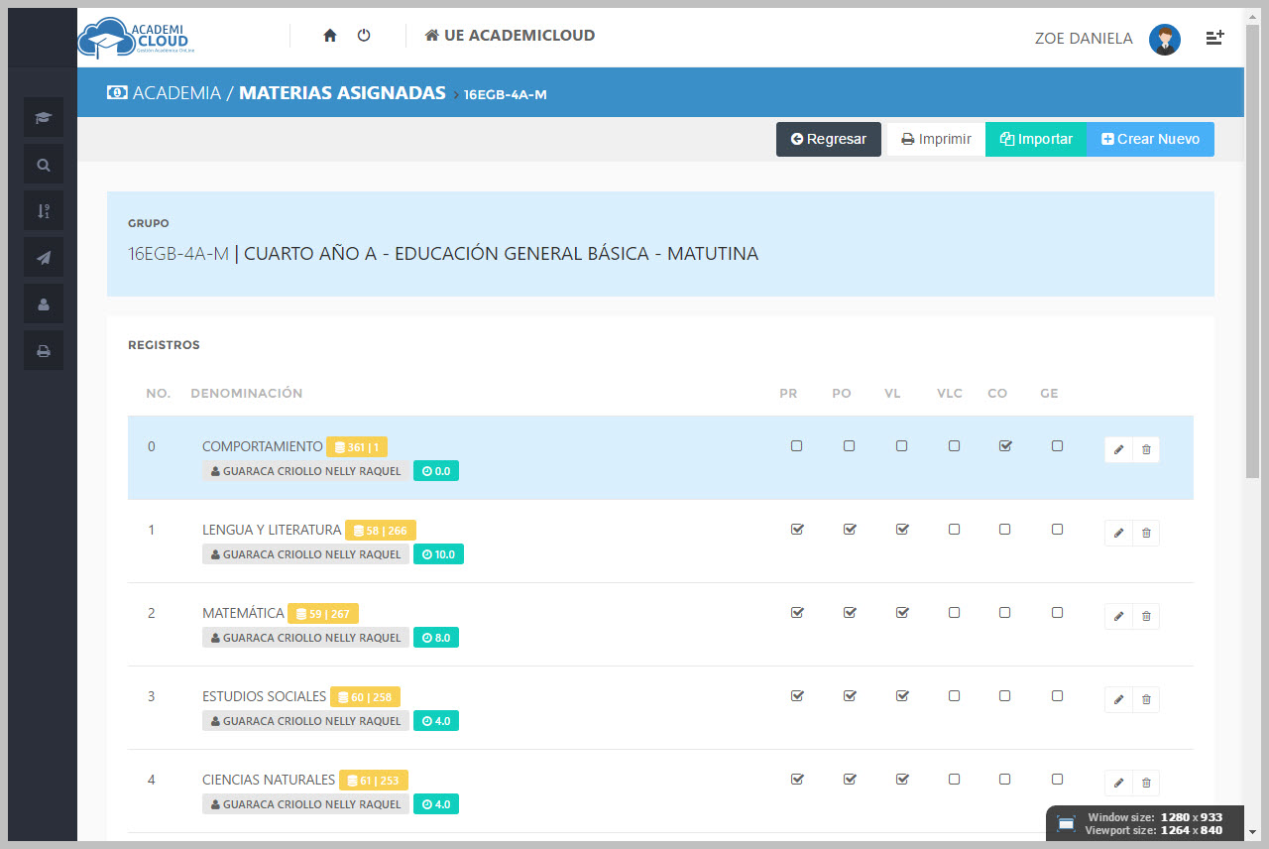Screen dimensions: 1269x849
Task: Toggle the GE checkbox for COMPORTAMIENTO
Action: [x=1057, y=446]
